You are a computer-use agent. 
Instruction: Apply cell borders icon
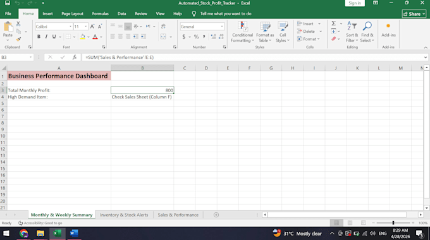click(x=68, y=37)
